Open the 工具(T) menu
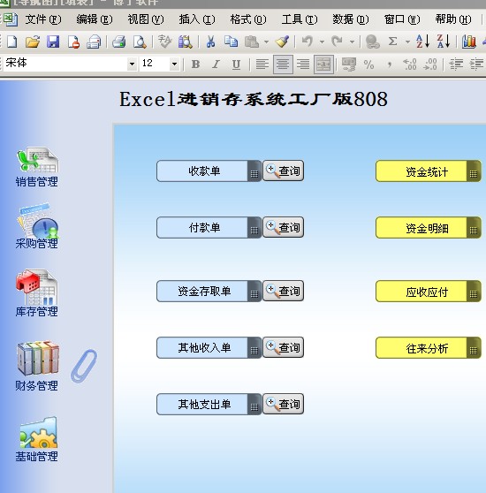The height and width of the screenshot is (493, 486). [300, 19]
